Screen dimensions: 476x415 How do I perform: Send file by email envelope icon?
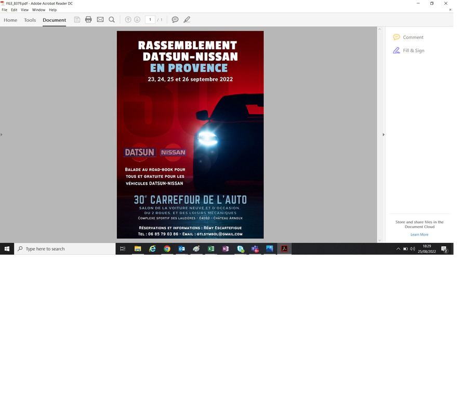tap(100, 20)
